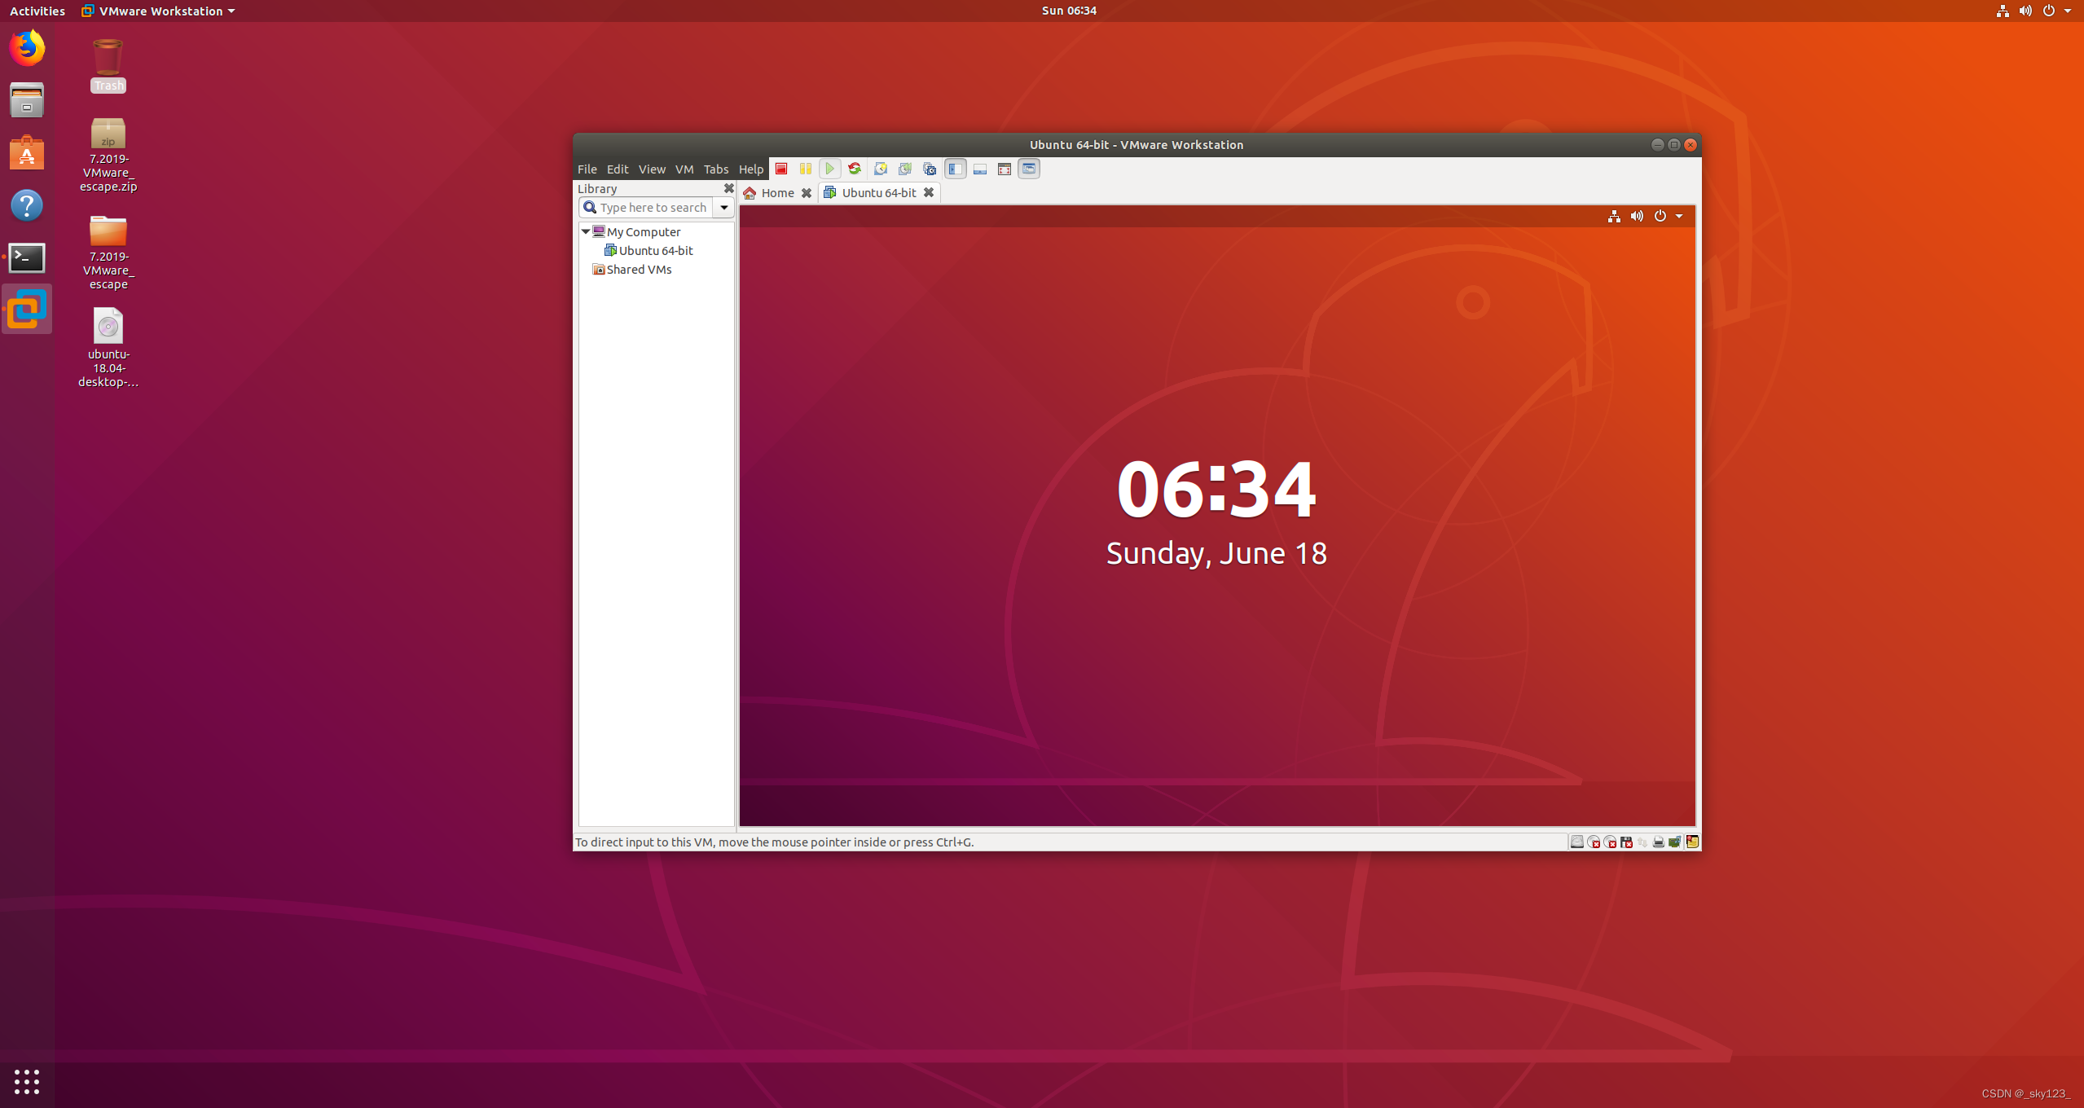Open the Sun 06:34 clock in top bar
Viewport: 2084px width, 1108px height.
(x=1069, y=11)
